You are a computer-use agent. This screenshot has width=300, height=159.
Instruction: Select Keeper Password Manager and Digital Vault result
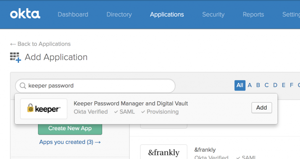point(131,104)
